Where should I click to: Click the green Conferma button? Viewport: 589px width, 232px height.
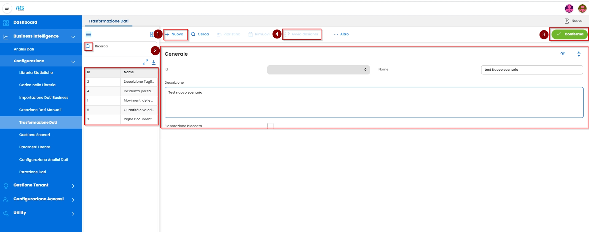pos(570,34)
